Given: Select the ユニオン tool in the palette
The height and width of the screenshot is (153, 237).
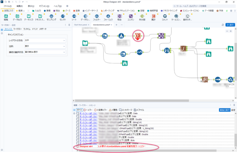Looking at the screenshot, I should coord(131,17).
